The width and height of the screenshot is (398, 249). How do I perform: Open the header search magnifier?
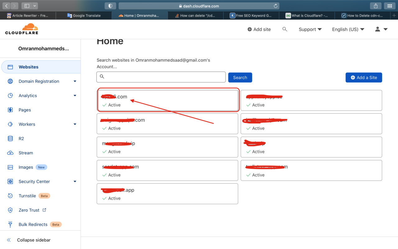click(285, 29)
